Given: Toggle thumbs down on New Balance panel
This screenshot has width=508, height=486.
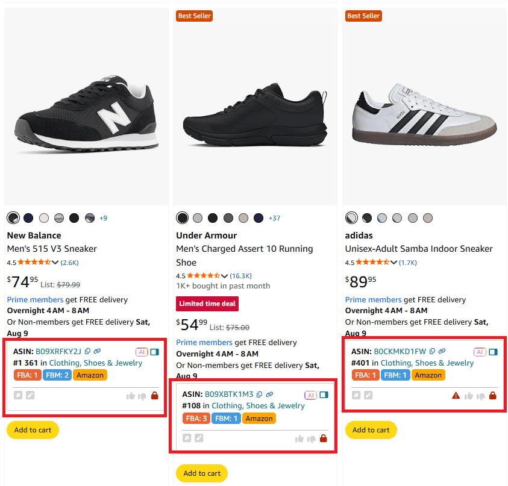Looking at the screenshot, I should pyautogui.click(x=142, y=396).
